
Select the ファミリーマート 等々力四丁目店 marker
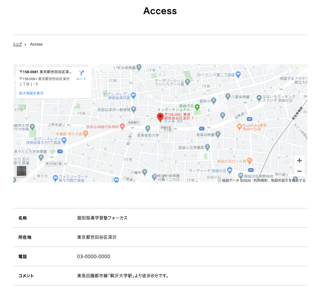[55, 178]
